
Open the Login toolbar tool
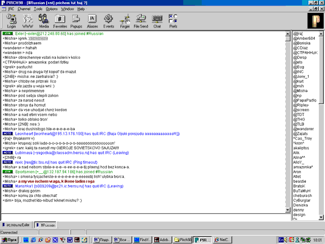click(x=11, y=21)
